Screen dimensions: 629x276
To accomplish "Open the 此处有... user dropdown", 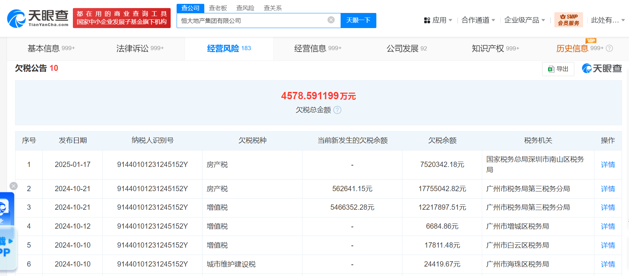I will tap(608, 20).
